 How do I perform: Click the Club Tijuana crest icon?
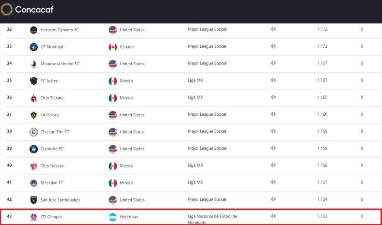pos(34,98)
